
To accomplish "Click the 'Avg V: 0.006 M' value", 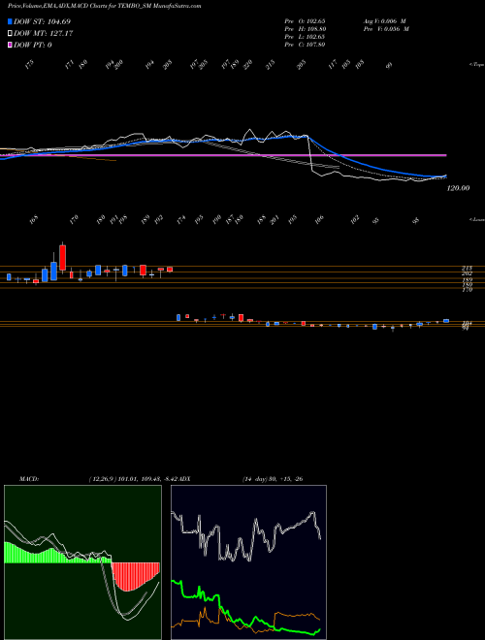I will tap(386, 20).
